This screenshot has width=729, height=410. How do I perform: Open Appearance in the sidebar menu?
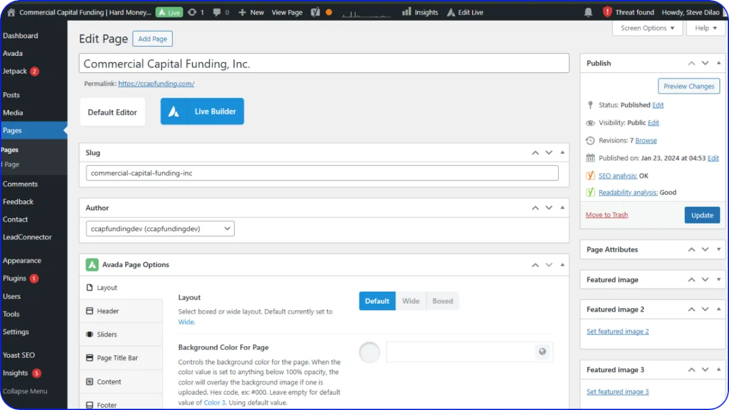(22, 261)
